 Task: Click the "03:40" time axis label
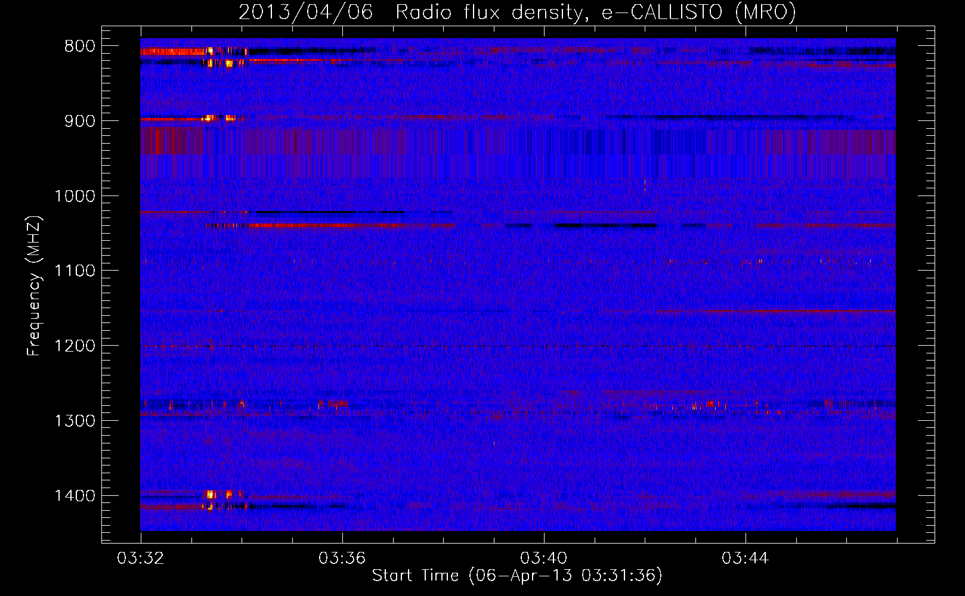[x=544, y=558]
